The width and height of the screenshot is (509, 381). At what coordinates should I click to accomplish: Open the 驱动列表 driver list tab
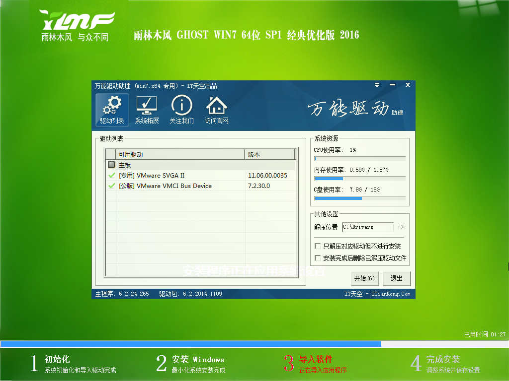112,110
